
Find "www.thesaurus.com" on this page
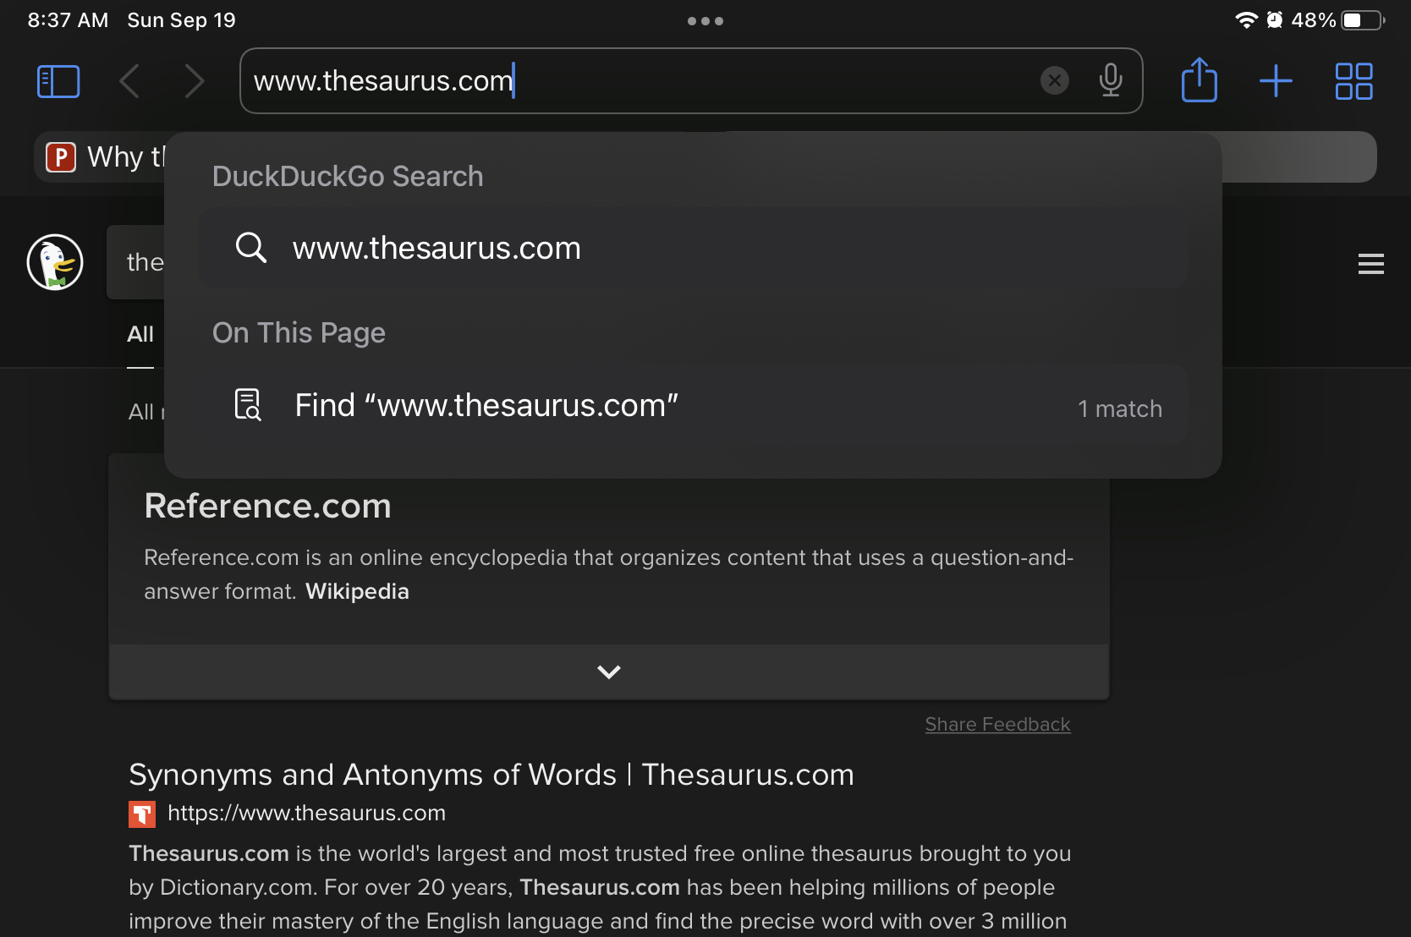(x=693, y=405)
